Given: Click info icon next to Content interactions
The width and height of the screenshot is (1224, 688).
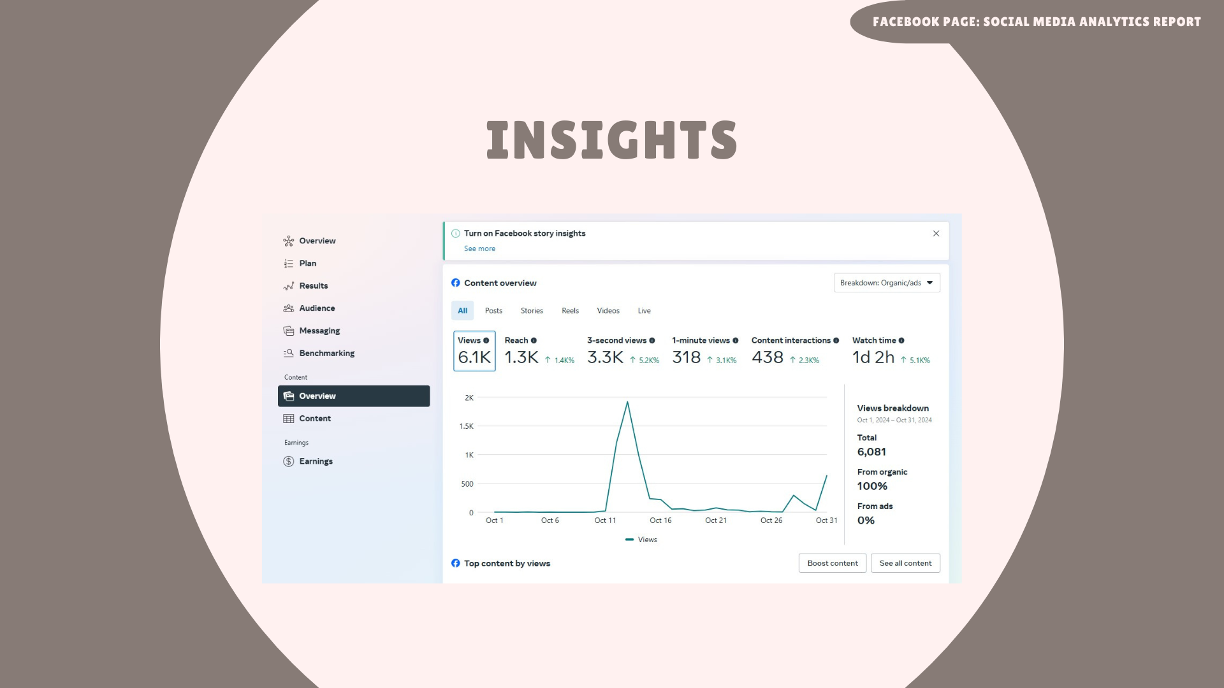Looking at the screenshot, I should [x=836, y=341].
